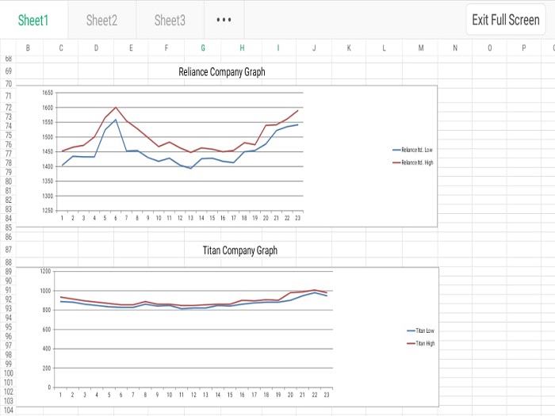This screenshot has height=416, width=555.
Task: Click the 'Titan Company Graph' title cell
Action: click(x=240, y=250)
